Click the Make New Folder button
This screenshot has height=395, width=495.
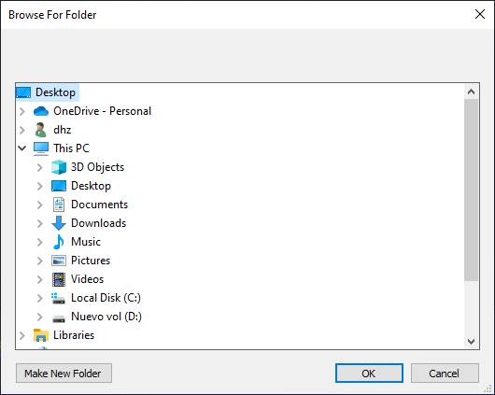(x=64, y=374)
